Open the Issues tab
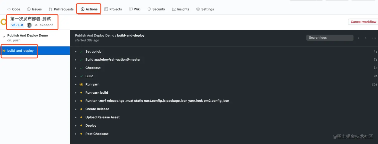Viewport: 378px width, 144px height. [34, 9]
